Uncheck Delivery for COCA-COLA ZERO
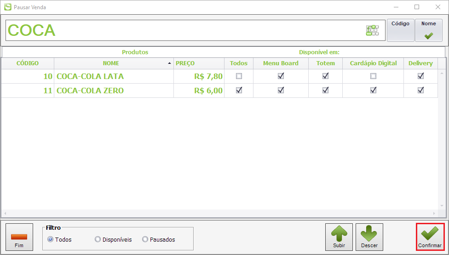The width and height of the screenshot is (449, 255). (x=420, y=91)
